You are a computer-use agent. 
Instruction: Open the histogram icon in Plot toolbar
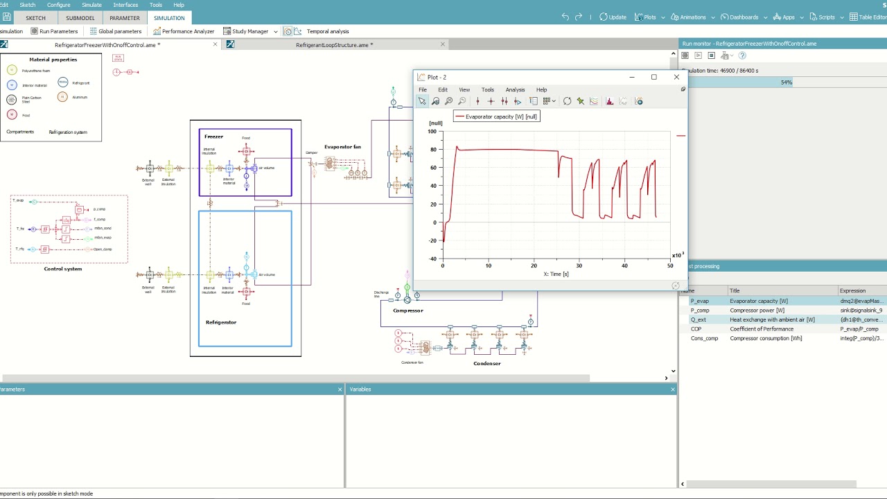point(610,101)
